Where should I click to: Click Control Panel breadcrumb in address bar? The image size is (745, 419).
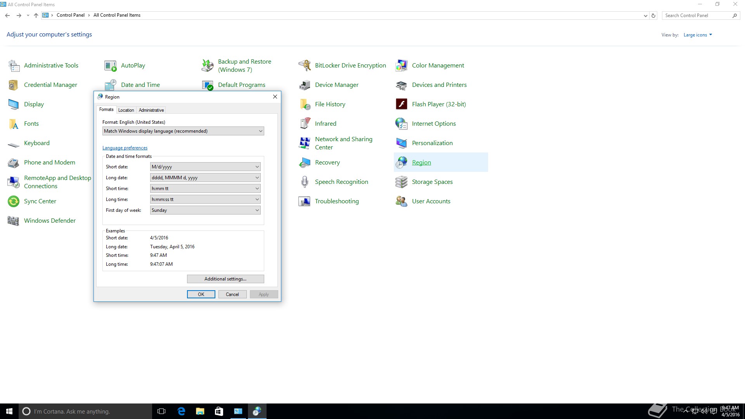[71, 15]
